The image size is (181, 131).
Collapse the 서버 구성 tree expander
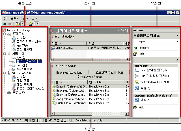tap(5, 54)
